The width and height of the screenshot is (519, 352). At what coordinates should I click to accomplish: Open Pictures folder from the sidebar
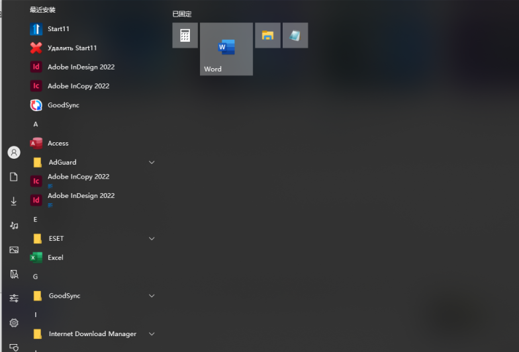(14, 250)
